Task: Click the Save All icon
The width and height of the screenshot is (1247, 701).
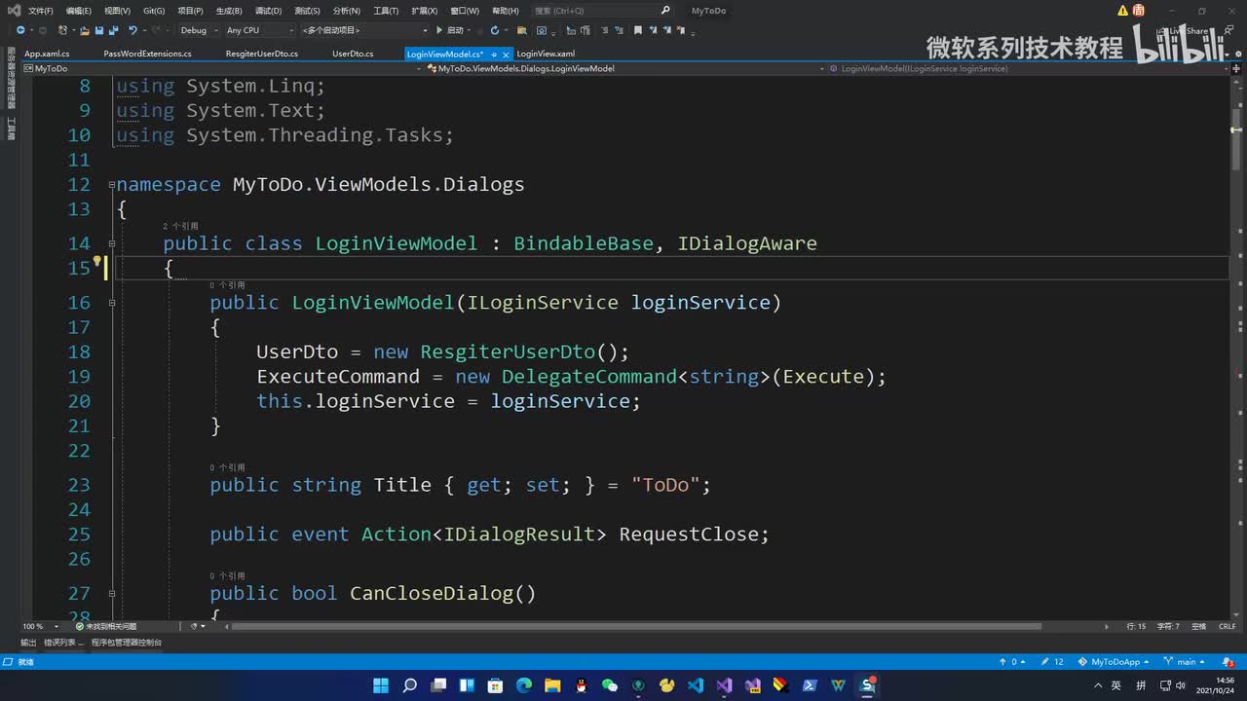Action: [113, 30]
